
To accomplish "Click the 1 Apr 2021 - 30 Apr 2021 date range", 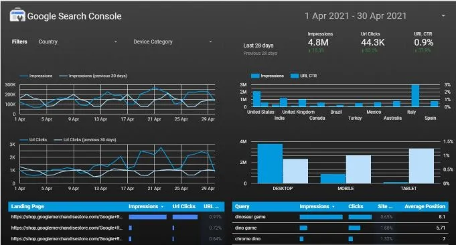I will tap(356, 15).
